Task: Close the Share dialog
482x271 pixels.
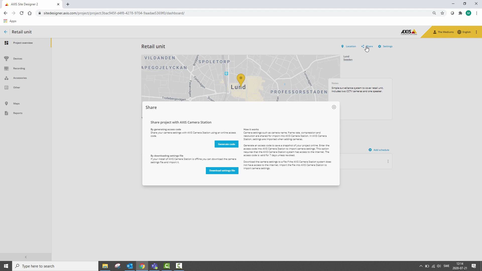Action: point(334,107)
